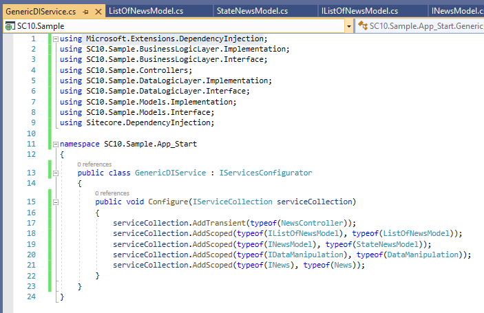Click the C# project icon beside SC10.Sample
Viewport: 484px width, 313px height.
point(10,27)
